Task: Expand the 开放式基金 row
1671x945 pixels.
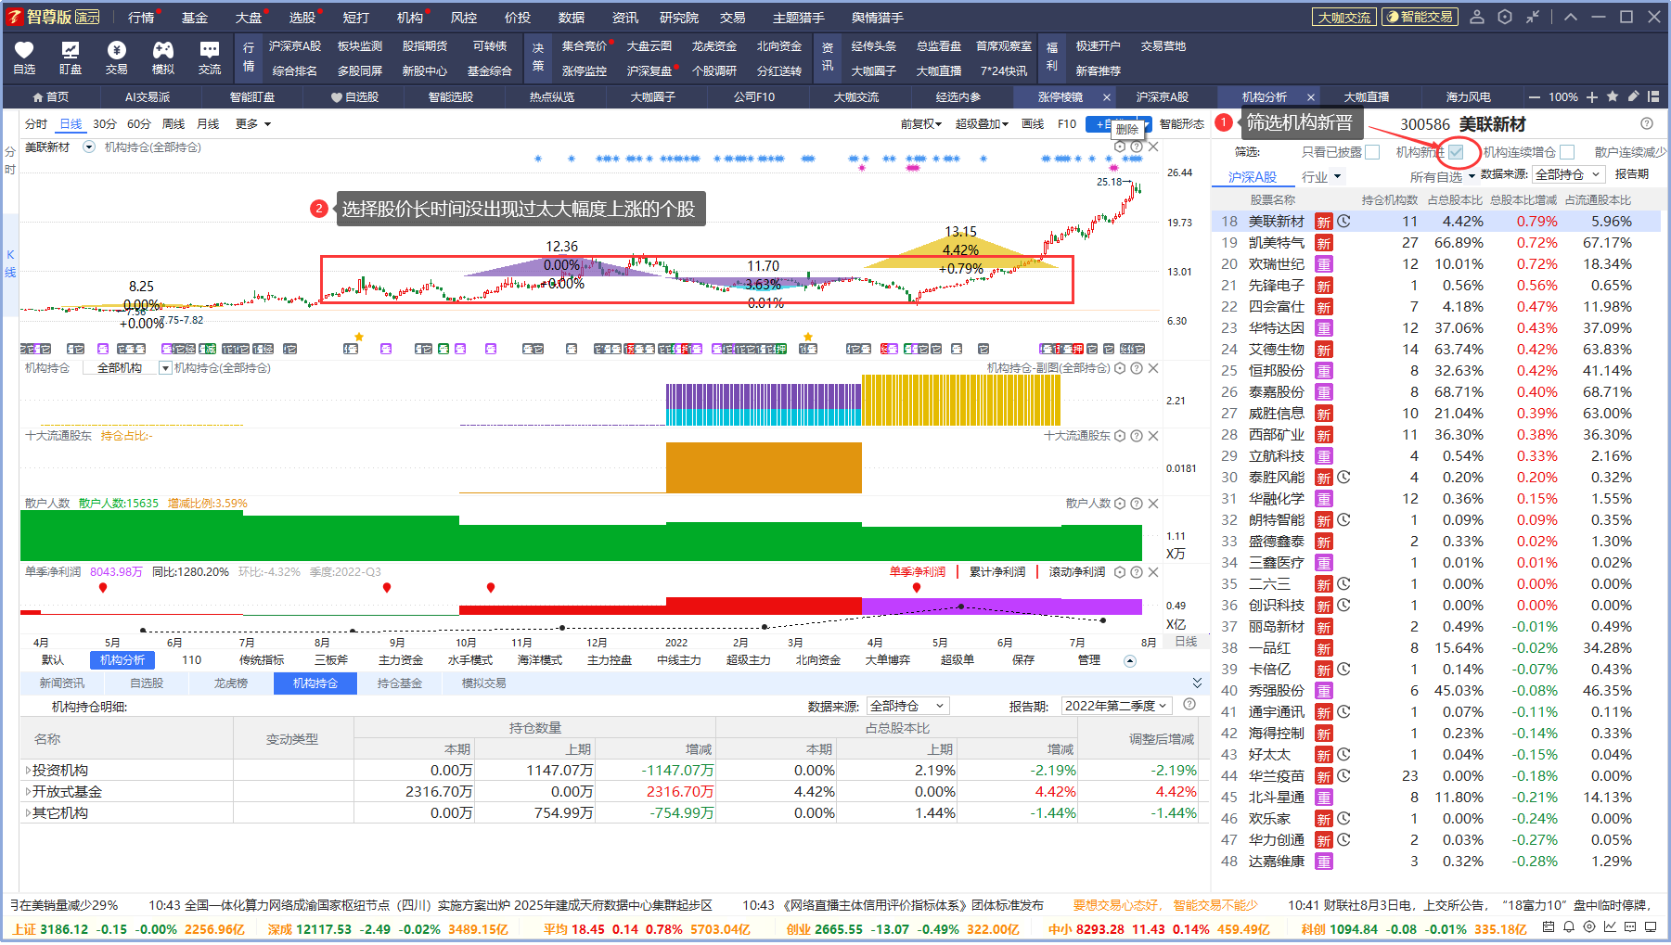Action: coord(28,792)
